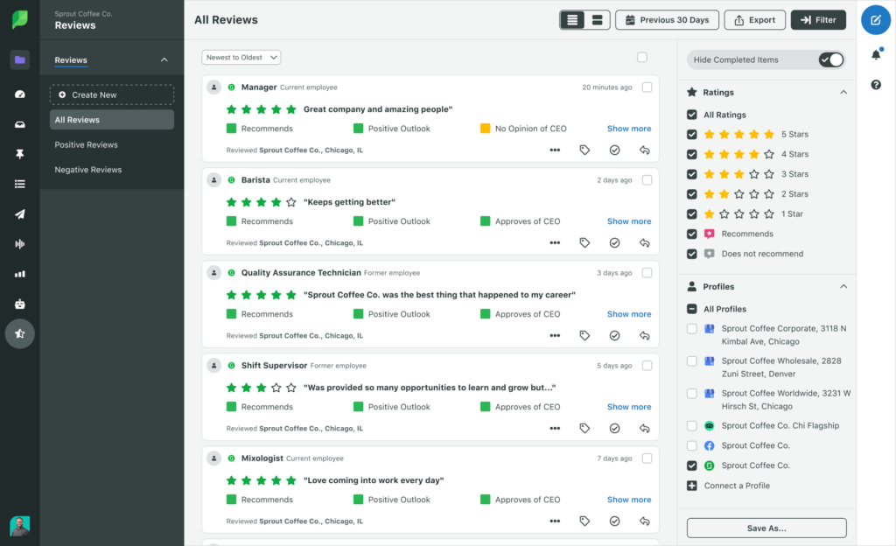Click the All Profiles checkbox
Screen dimensions: 896x546
tap(692, 309)
